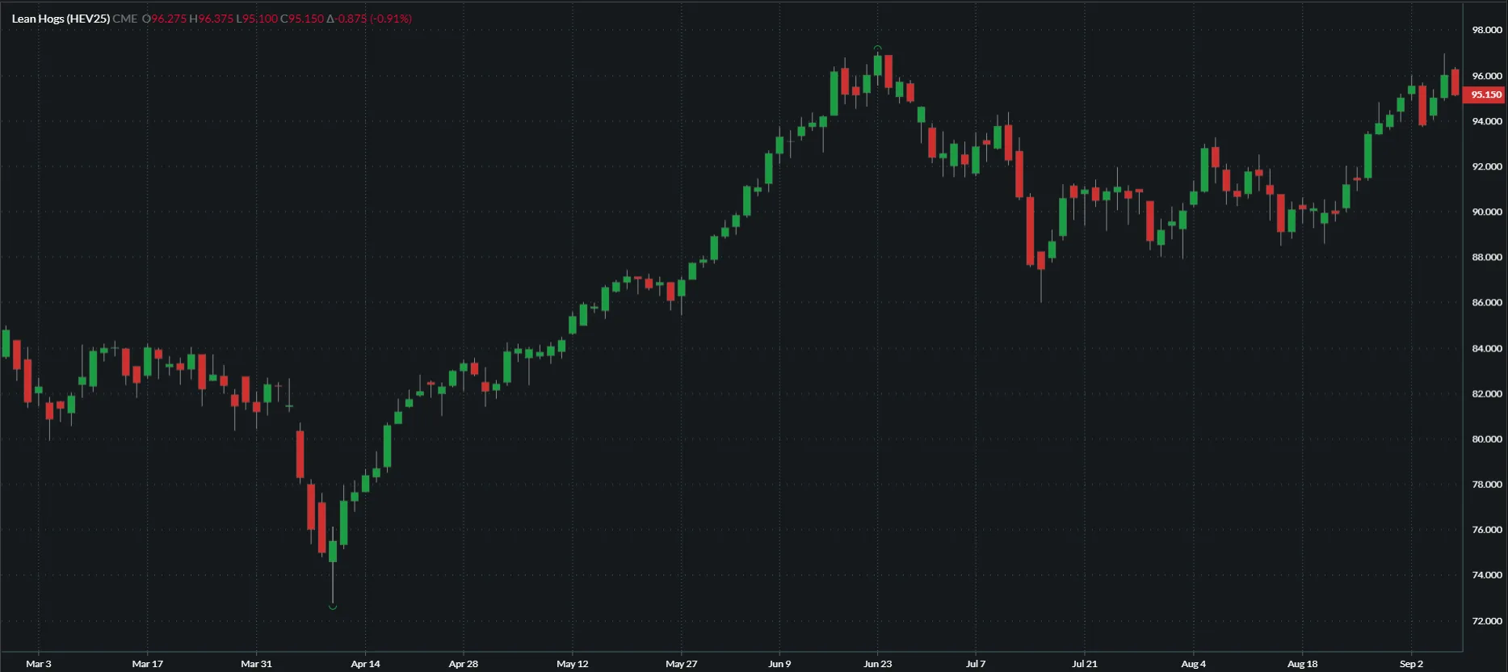Click the red 95.150 current price tag
1508x672 pixels.
(x=1485, y=94)
